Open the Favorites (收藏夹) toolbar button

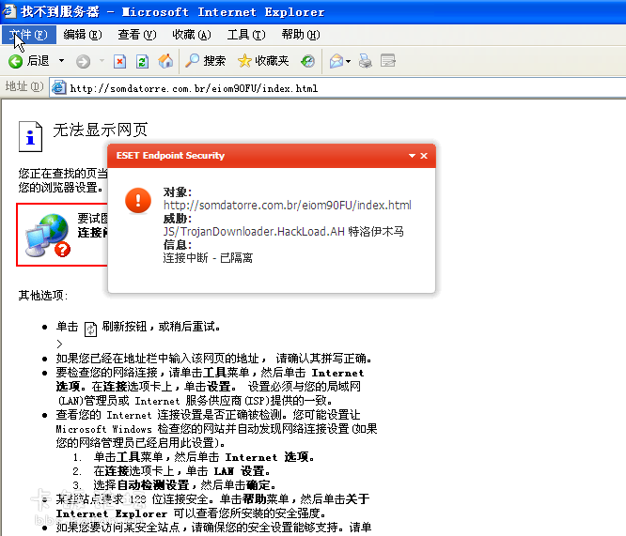pyautogui.click(x=263, y=61)
